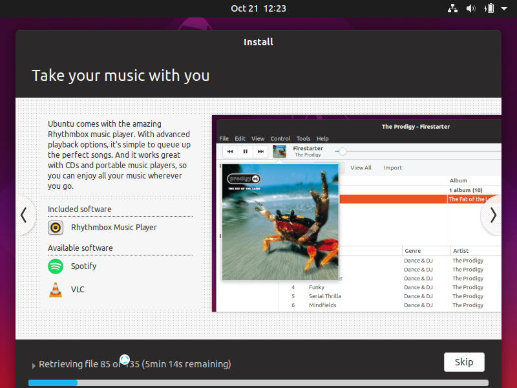Open the Edit menu in Rhythmbox
This screenshot has height=388, width=517.
240,138
